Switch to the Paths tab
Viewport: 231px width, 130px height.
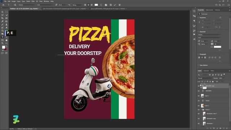click(x=212, y=71)
